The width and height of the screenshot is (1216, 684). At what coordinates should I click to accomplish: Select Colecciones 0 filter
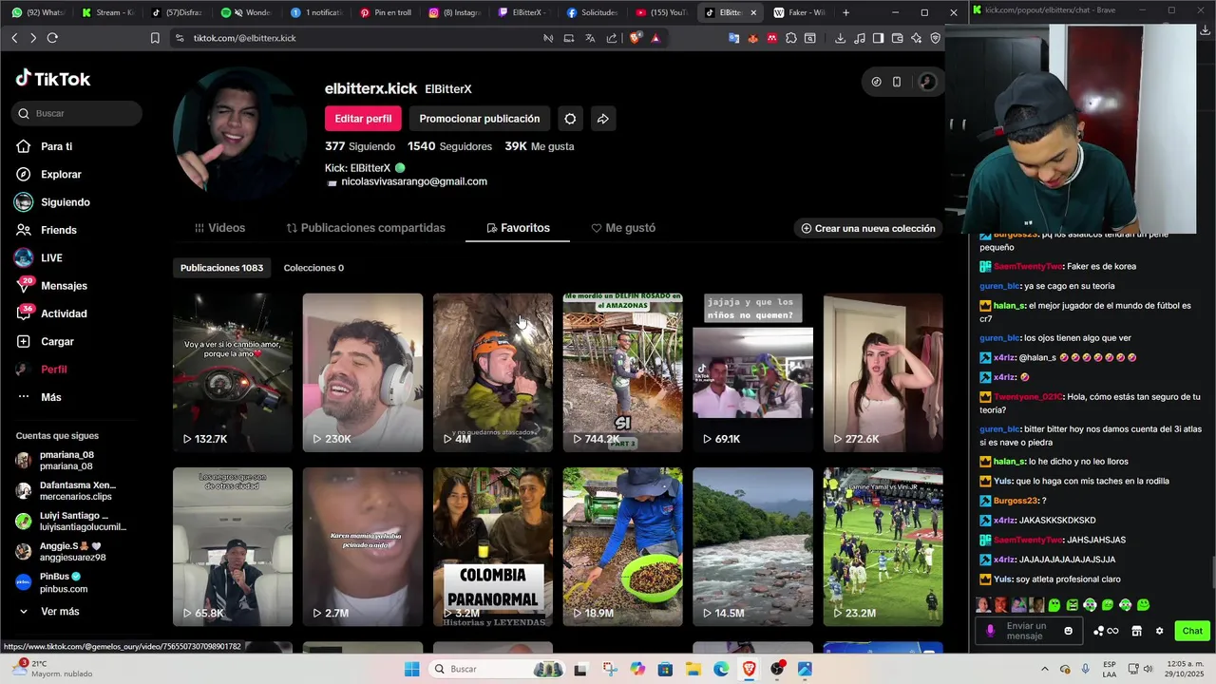coord(313,268)
